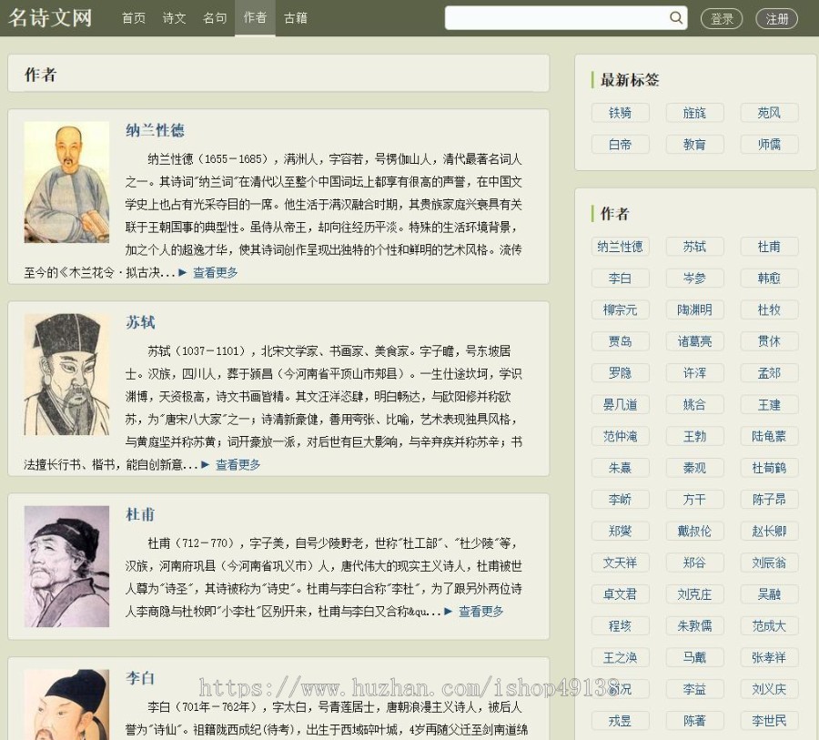Screen dimensions: 819x740
Task: Open author tag 陶渊明
Action: (x=694, y=309)
